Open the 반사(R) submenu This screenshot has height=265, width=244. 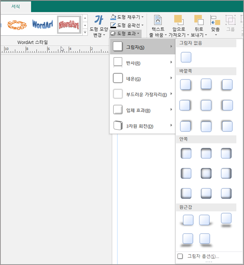coord(142,63)
